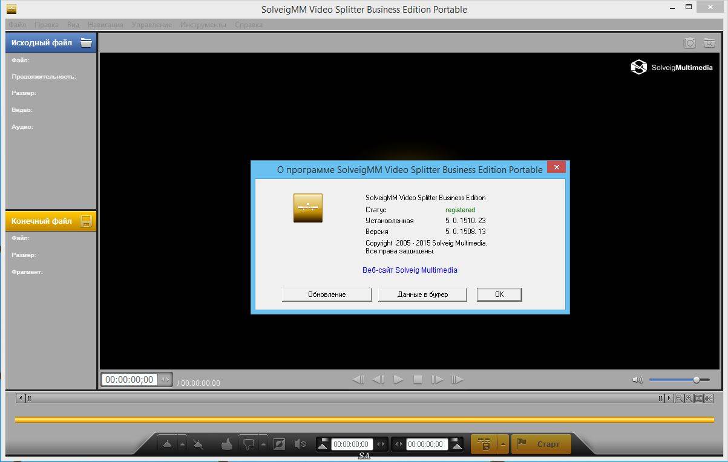Open the Вид menu

pyautogui.click(x=73, y=25)
